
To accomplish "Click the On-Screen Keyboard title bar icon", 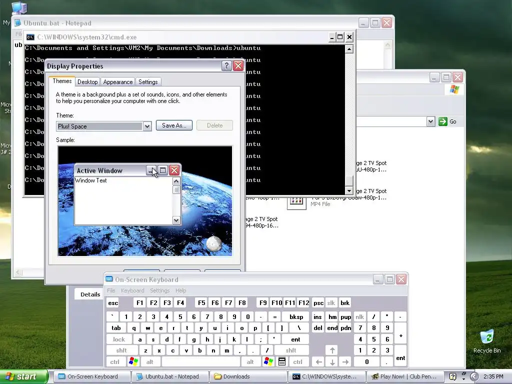I will 109,279.
